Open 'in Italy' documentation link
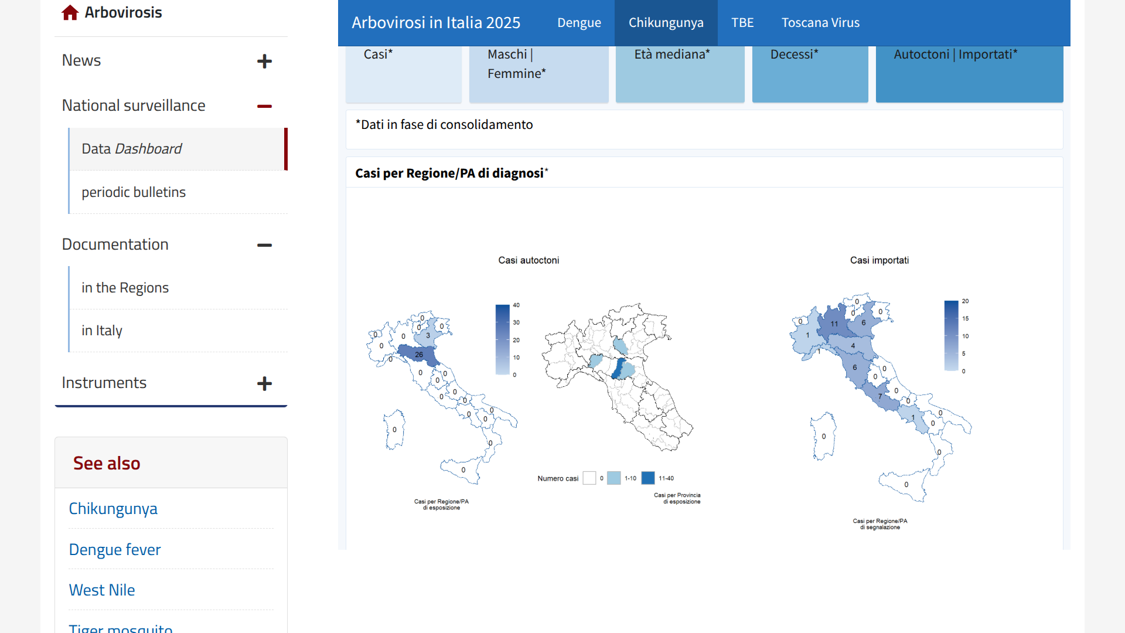Screen dimensions: 1125x633 [102, 331]
